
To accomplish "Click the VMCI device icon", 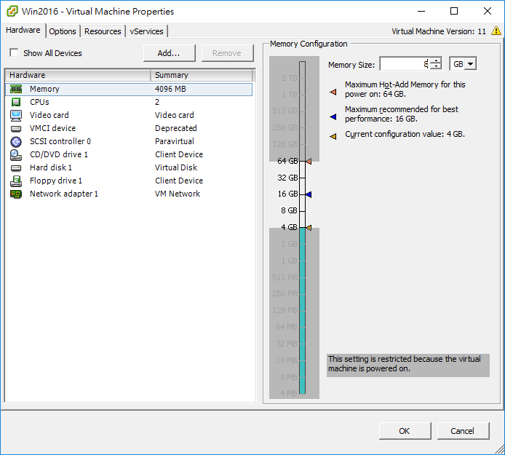I will point(16,129).
